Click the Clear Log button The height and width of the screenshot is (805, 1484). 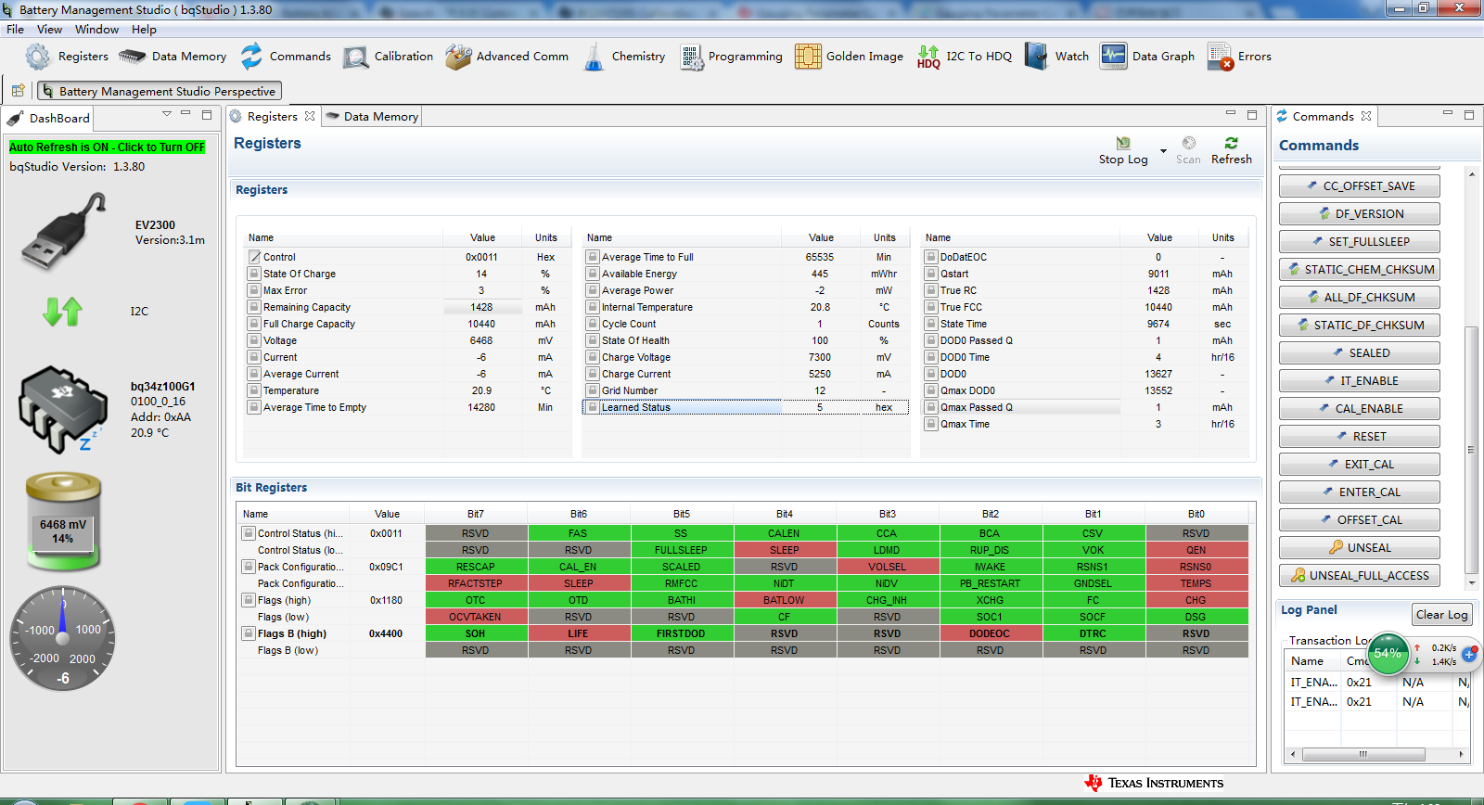[1441, 615]
